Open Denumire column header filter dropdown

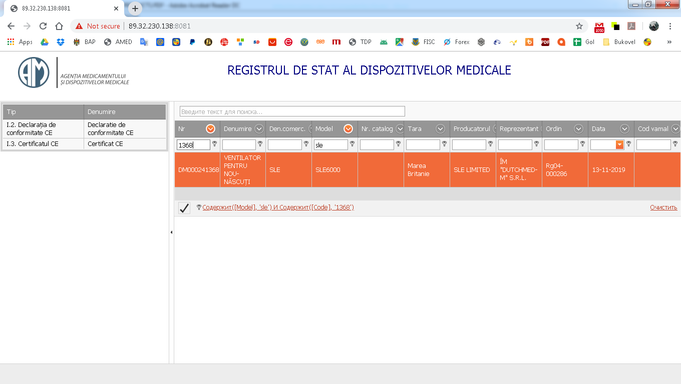coord(259,129)
